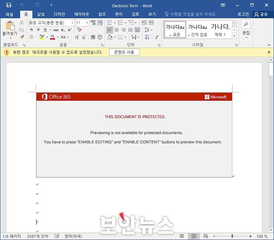274x240 pixels.
Task: Click the bullets list icon
Action: point(109,23)
